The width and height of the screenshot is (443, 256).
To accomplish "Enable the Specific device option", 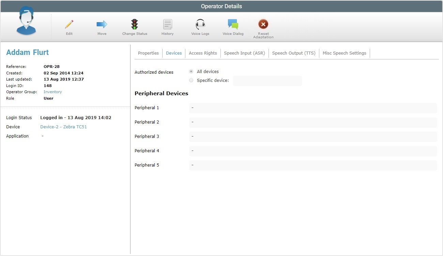I will pos(191,80).
